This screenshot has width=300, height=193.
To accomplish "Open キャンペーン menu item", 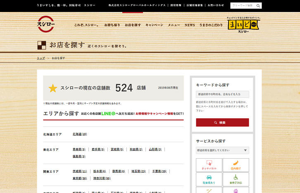I will (x=154, y=25).
